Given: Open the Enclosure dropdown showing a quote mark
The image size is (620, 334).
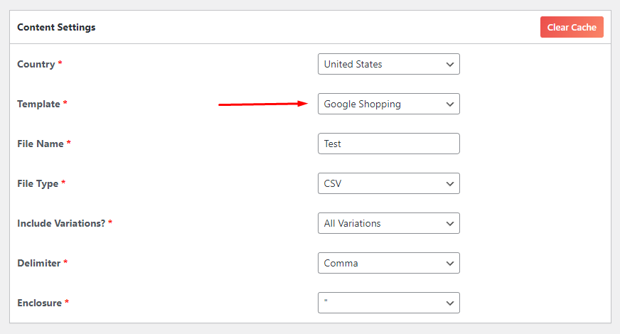Looking at the screenshot, I should point(388,303).
